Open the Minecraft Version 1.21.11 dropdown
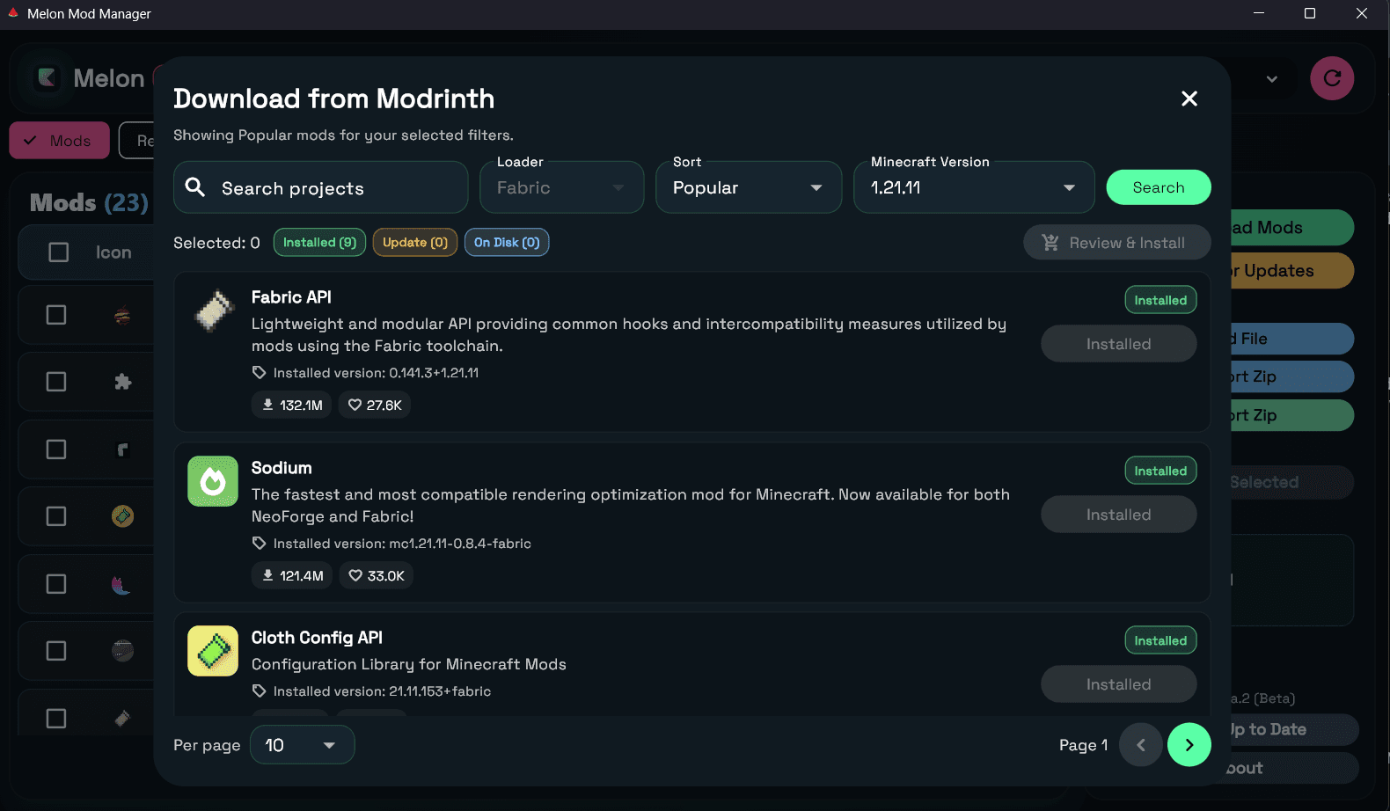Image resolution: width=1390 pixels, height=811 pixels. (974, 187)
